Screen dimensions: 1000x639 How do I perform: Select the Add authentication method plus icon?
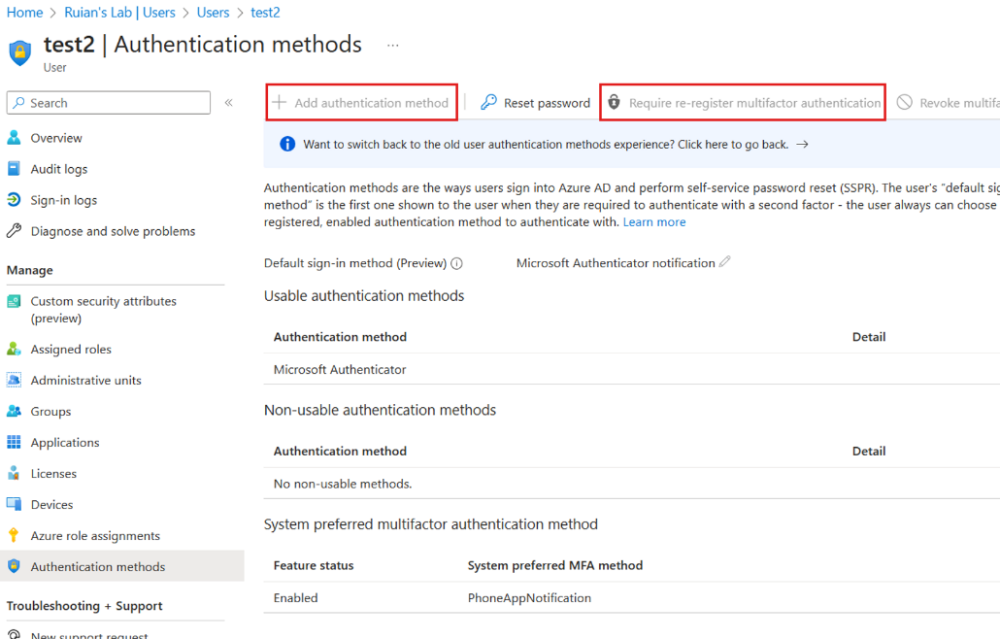[281, 102]
